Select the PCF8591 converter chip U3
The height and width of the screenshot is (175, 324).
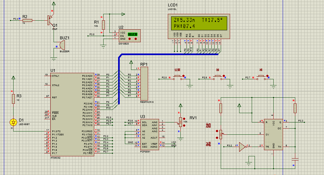click(149, 134)
